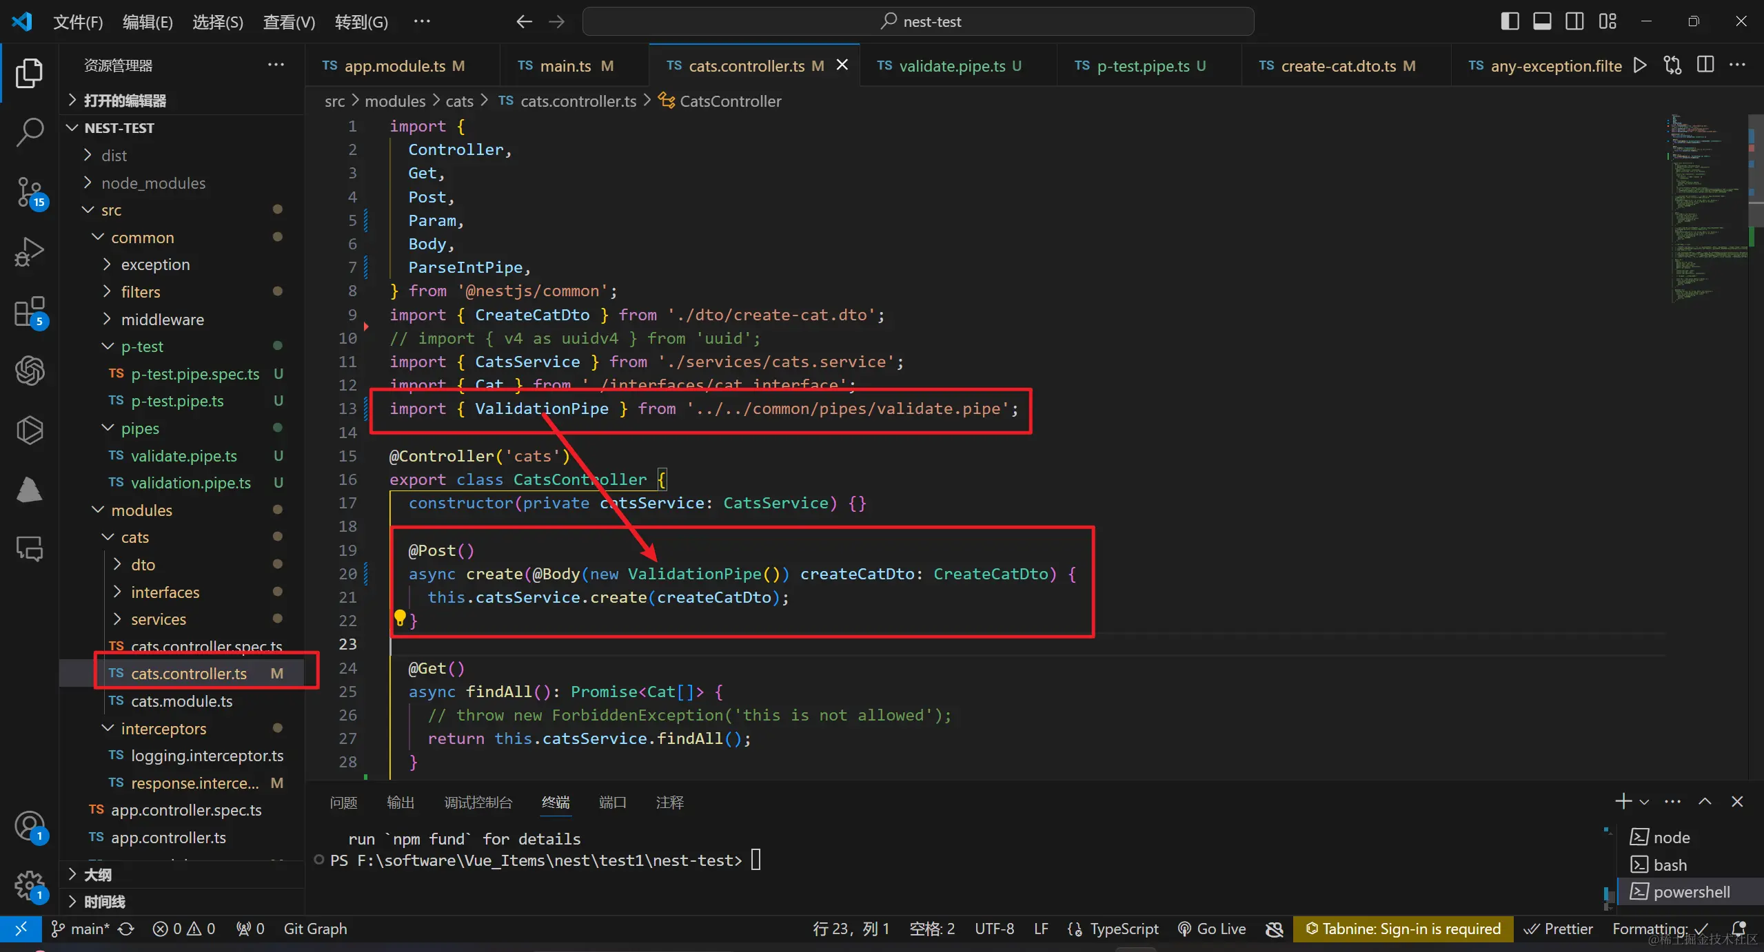Toggle secondary sidebar layout icon
Viewport: 1764px width, 952px height.
coord(1574,21)
